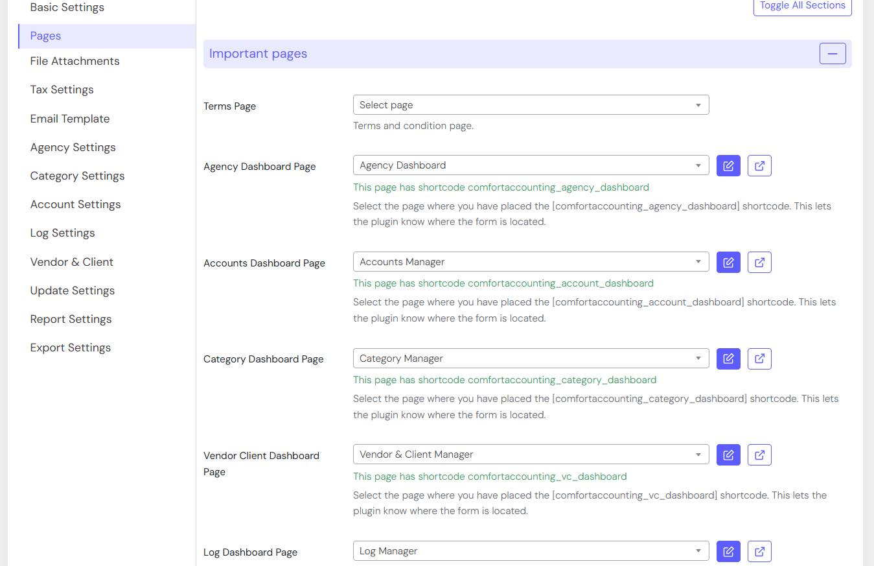Screen dimensions: 874x566
Task: Open Agency Dashboard page in new tab
Action: point(759,166)
